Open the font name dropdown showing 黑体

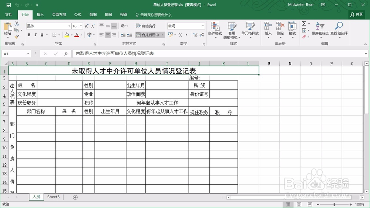tap(70, 26)
